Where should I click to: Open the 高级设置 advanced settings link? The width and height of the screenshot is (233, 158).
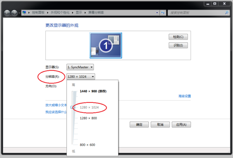[184, 96]
